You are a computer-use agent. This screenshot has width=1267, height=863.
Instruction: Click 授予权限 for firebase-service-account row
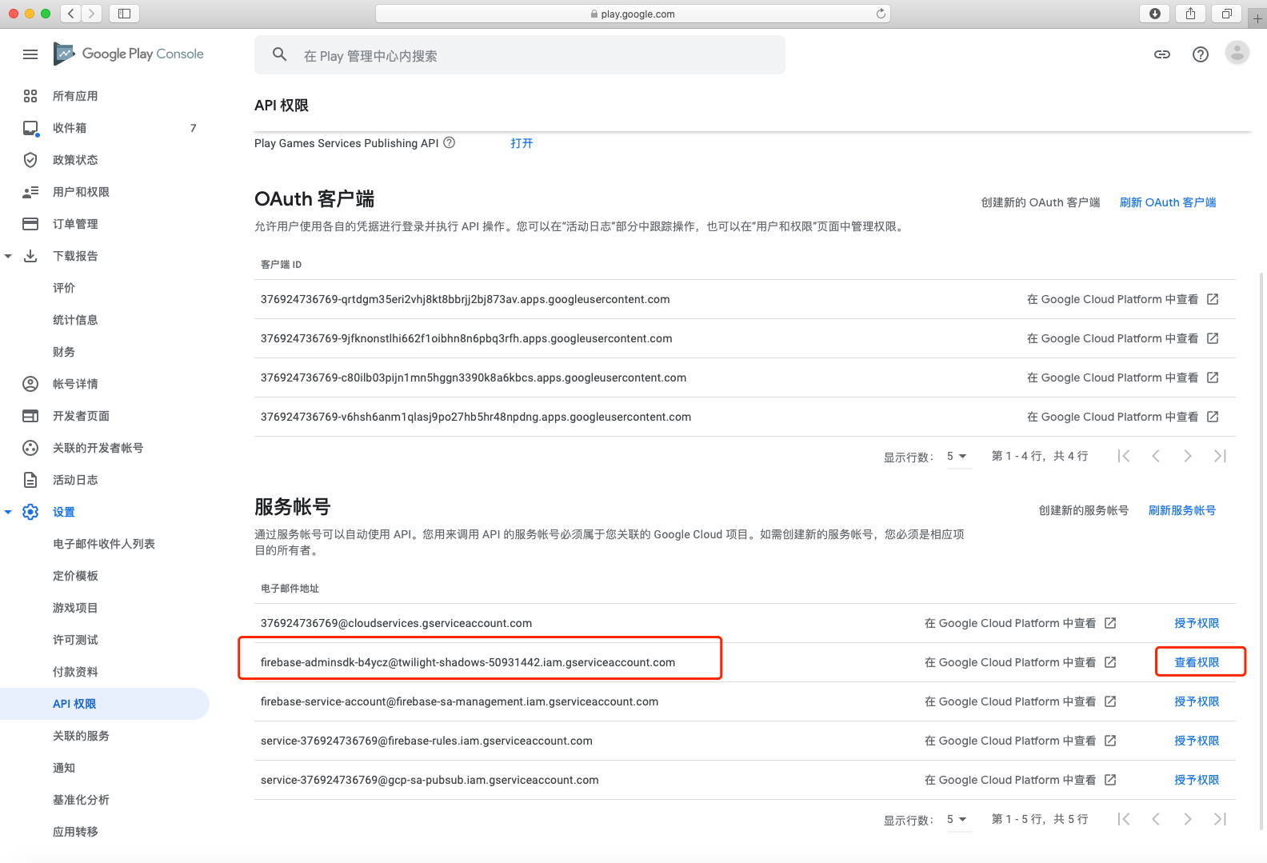[x=1197, y=701]
